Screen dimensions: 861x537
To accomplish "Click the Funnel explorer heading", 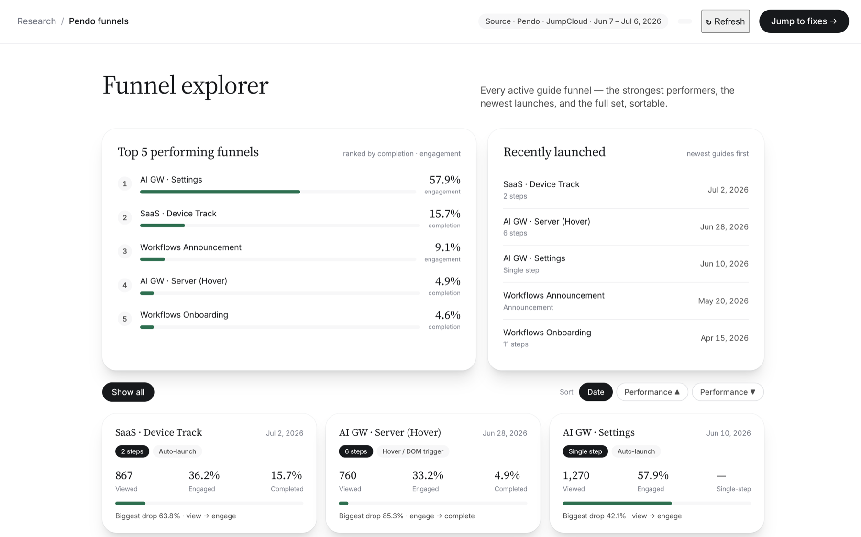I will 186,86.
